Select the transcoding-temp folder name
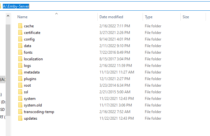The height and width of the screenshot is (136, 210). [39, 112]
